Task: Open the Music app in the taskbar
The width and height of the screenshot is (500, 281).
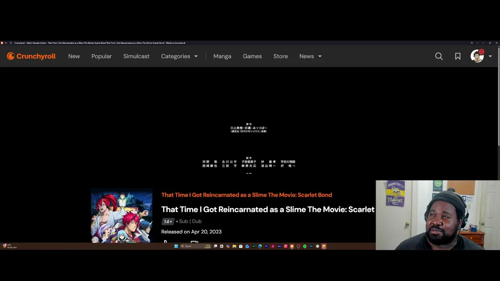Action: point(286,246)
